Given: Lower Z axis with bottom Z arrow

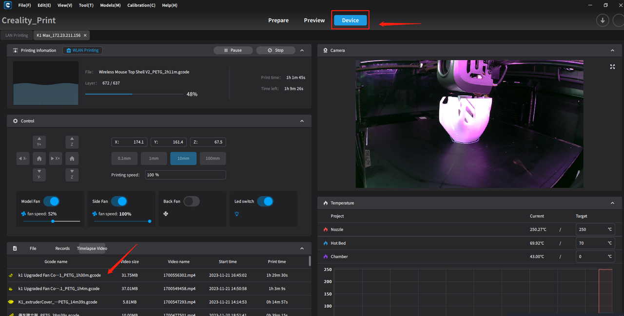Looking at the screenshot, I should [x=72, y=174].
